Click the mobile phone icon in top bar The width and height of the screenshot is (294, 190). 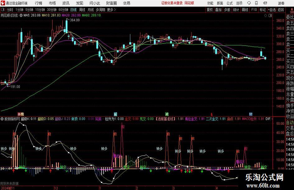coord(256,3)
